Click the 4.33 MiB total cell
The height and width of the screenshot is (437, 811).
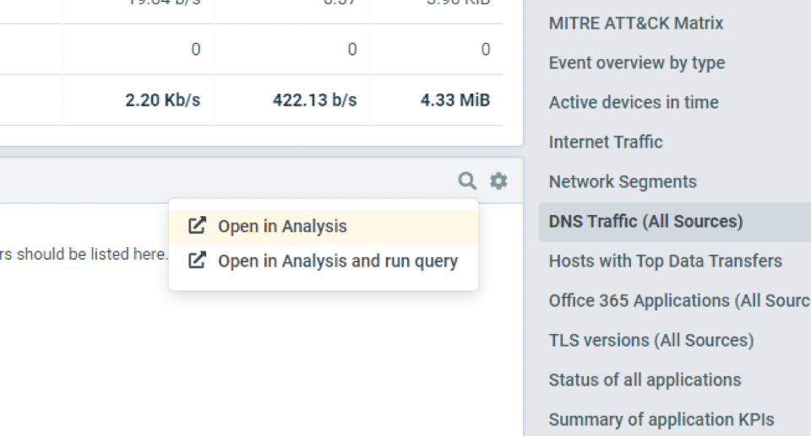tap(454, 100)
